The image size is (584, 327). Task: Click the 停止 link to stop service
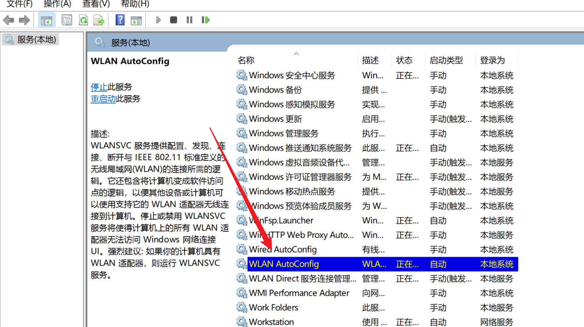tap(99, 87)
